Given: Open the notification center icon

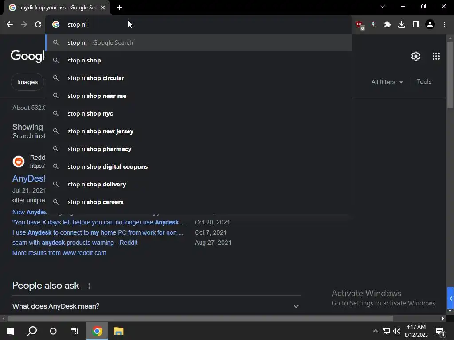Looking at the screenshot, I should tap(440, 331).
